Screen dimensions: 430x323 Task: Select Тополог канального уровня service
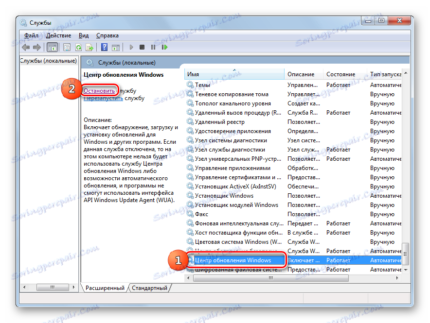(x=293, y=103)
